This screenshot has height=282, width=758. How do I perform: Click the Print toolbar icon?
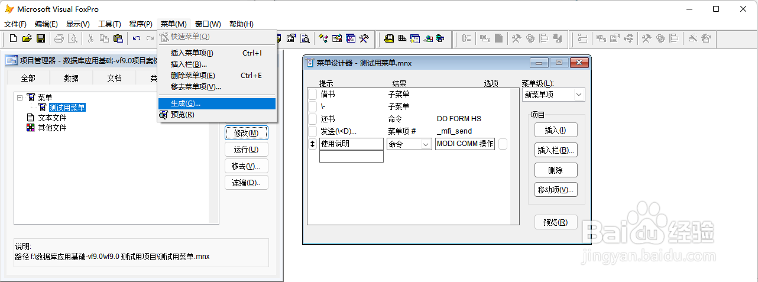[x=59, y=39]
